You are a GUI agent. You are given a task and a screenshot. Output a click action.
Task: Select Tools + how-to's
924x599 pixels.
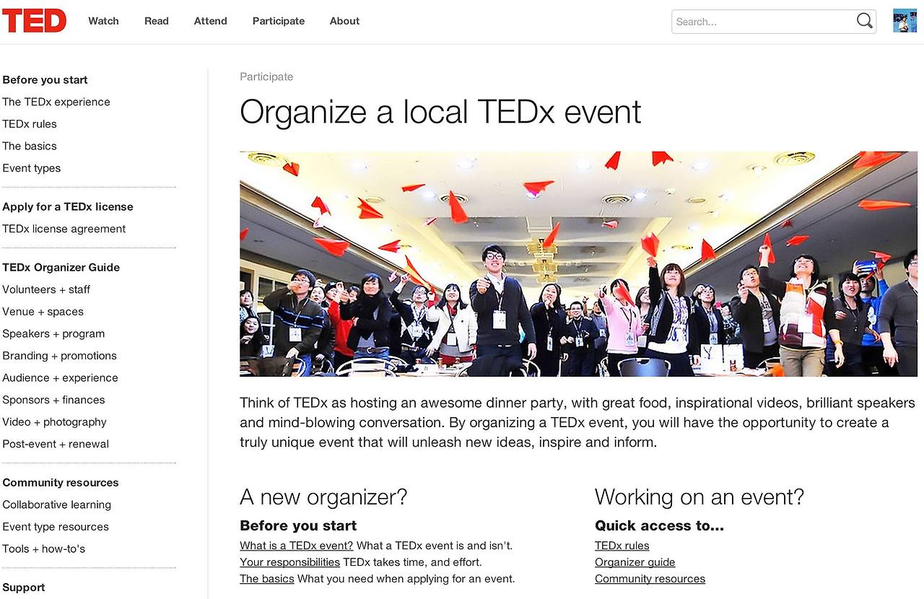(x=44, y=549)
